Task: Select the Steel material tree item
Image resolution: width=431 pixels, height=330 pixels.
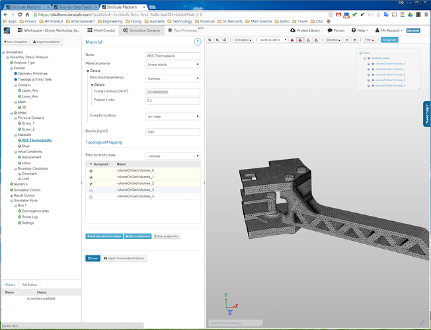Action: coord(26,146)
